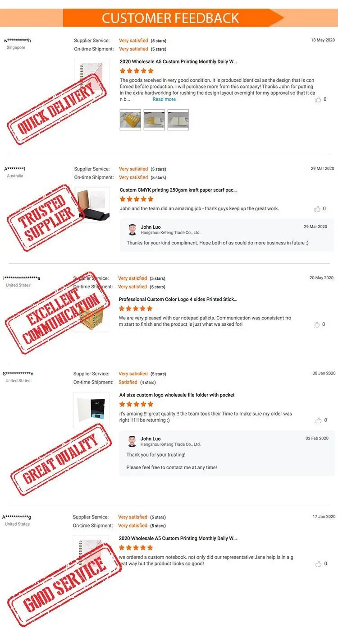Click the kraft paper product image
The height and width of the screenshot is (633, 338).
point(92,205)
